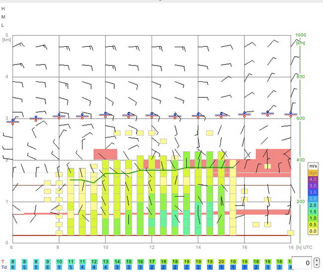Click the 10 hour mark on time axis

pyautogui.click(x=105, y=247)
